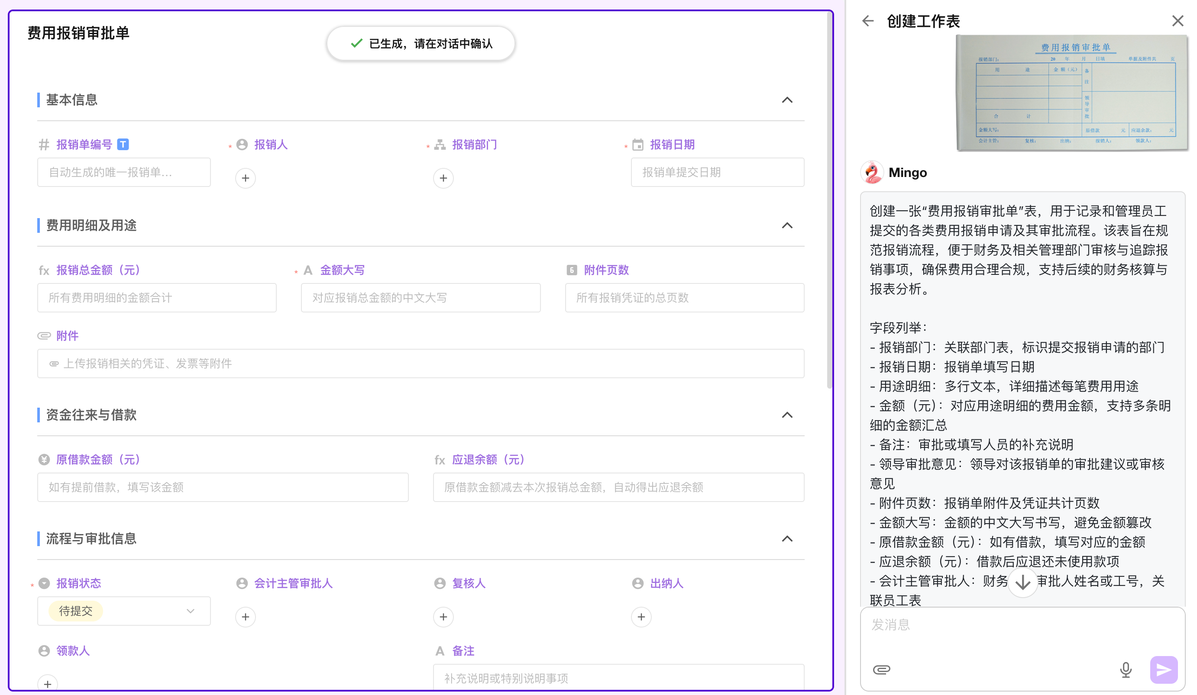Add a department under 报销部门
The image size is (1197, 695).
443,178
